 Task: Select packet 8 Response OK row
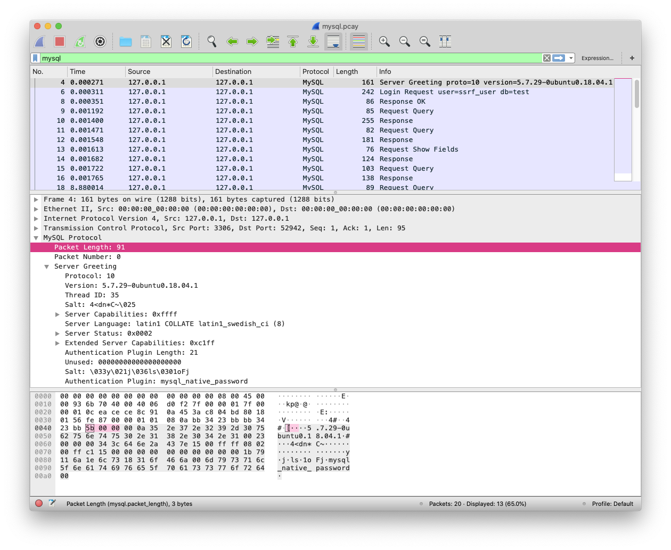pos(322,102)
